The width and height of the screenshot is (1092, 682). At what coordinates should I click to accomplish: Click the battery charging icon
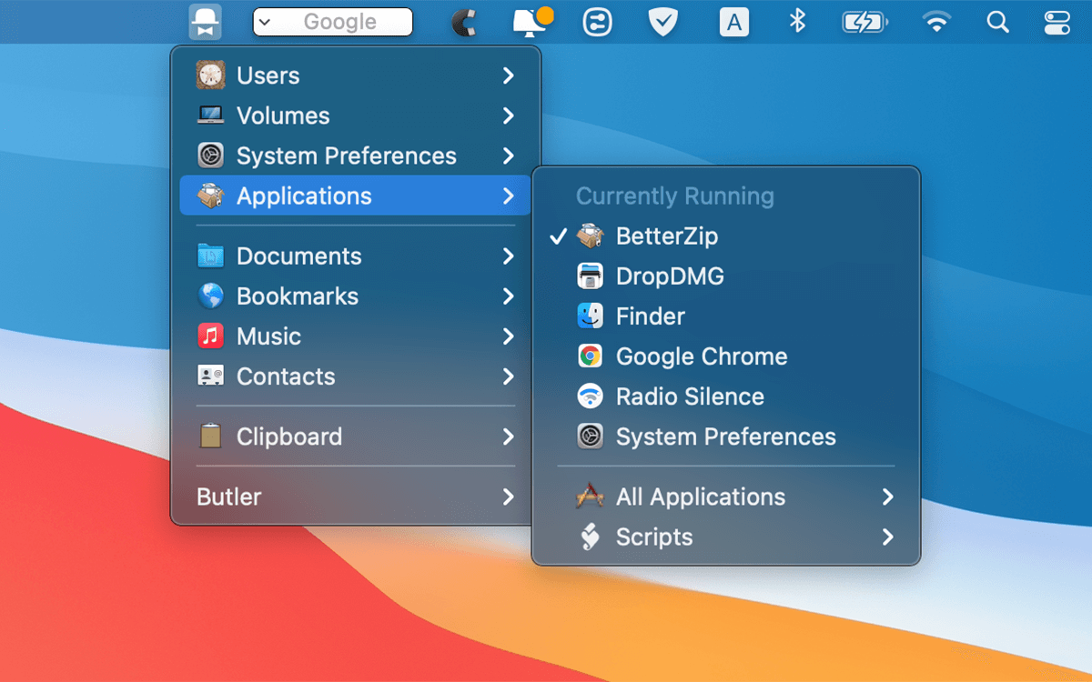pos(865,22)
